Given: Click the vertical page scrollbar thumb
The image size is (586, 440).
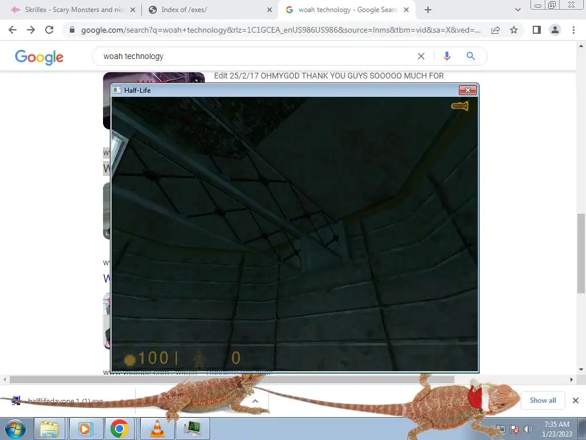Looking at the screenshot, I should click(x=581, y=254).
